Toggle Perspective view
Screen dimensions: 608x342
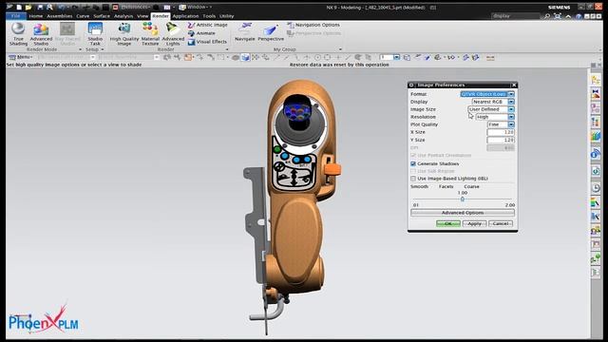[271, 32]
